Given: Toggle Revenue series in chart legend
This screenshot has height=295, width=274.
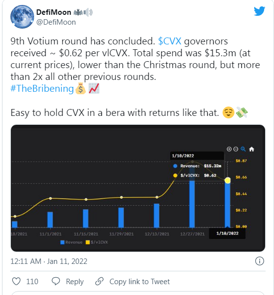Looking at the screenshot, I should [x=72, y=242].
